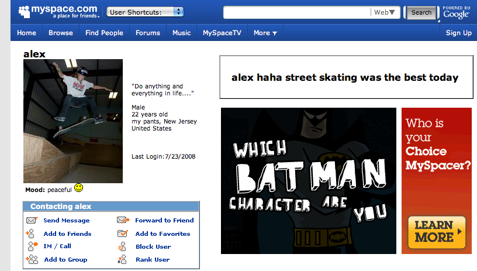
Task: Click the Forward to Friend icon
Action: click(123, 221)
